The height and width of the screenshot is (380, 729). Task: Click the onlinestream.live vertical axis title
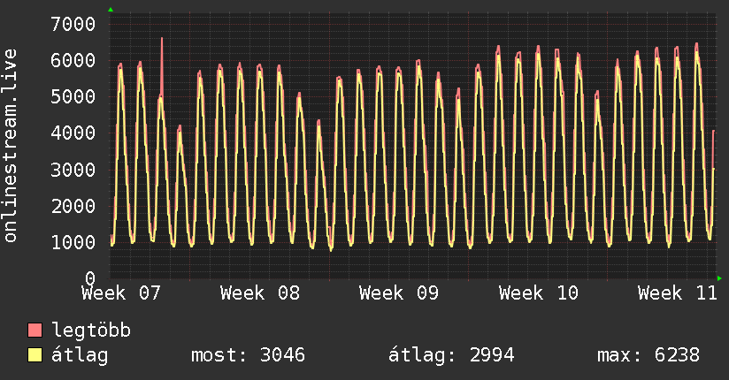pyautogui.click(x=11, y=146)
